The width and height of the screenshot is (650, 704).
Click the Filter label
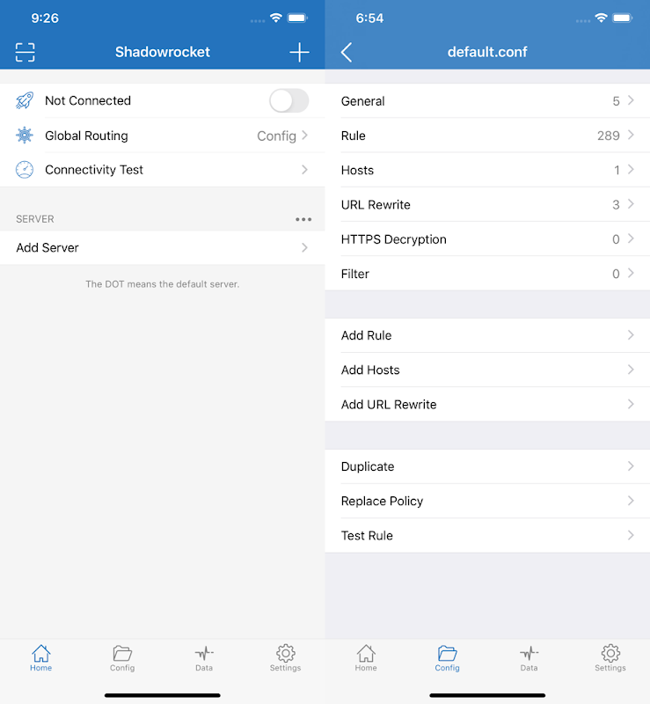(355, 274)
